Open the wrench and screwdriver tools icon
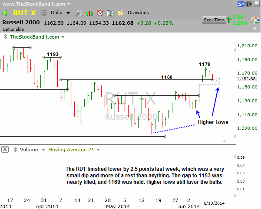Viewport: 261px width, 209px height. pyautogui.click(x=79, y=13)
